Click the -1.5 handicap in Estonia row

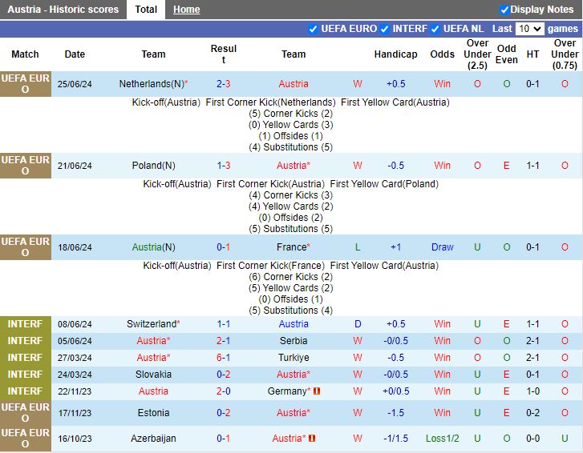395,413
